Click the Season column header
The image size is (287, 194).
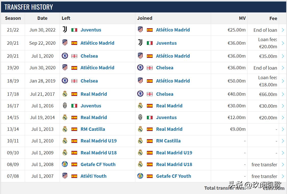point(13,18)
